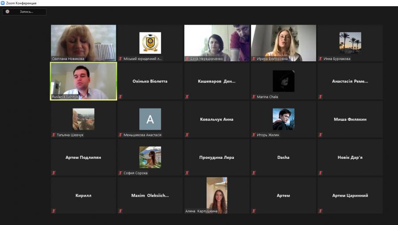Click the muted mic icon for Ирина Викторовна
Viewport: 398px width, 225px height.
click(x=254, y=59)
